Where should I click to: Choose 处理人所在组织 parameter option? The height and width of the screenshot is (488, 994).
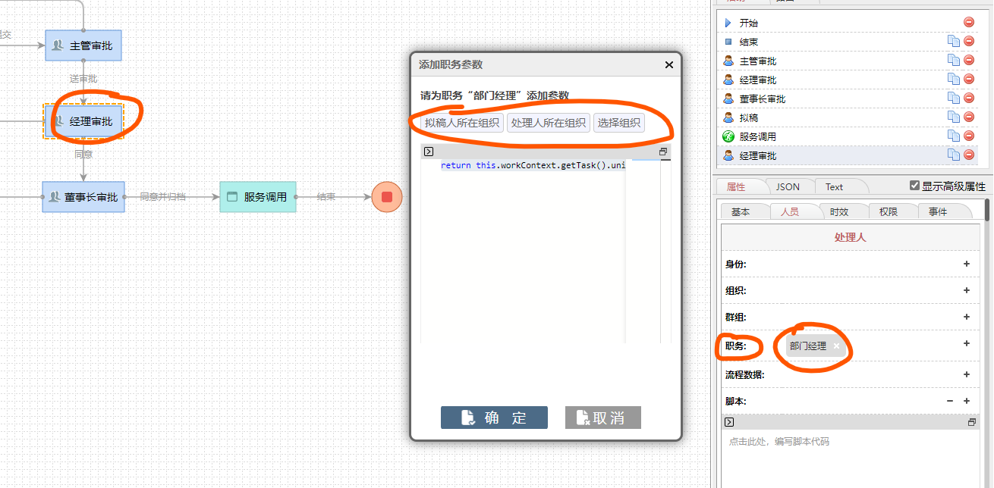[549, 123]
